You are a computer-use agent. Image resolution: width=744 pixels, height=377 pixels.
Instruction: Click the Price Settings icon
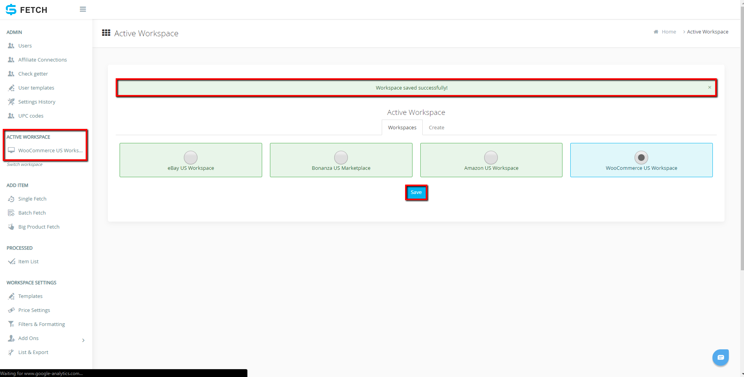pyautogui.click(x=11, y=310)
